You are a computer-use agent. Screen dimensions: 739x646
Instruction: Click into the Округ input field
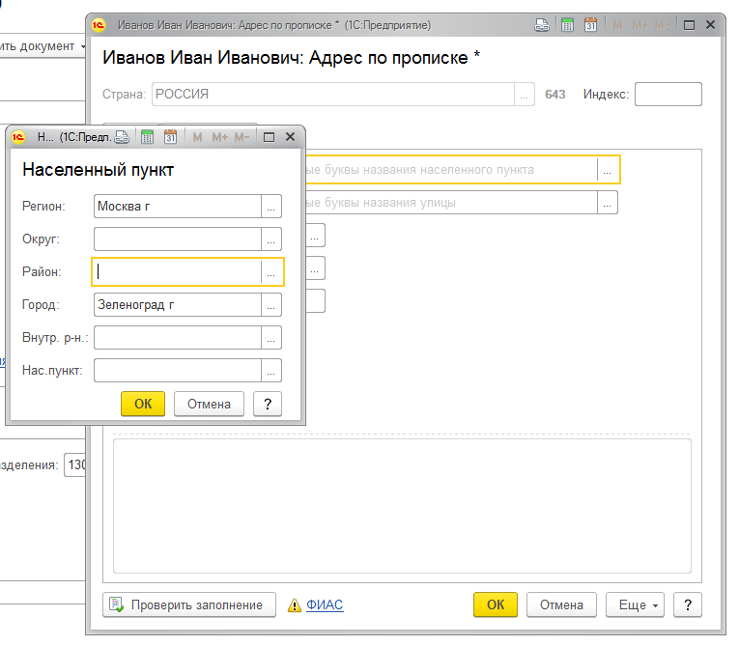178,239
